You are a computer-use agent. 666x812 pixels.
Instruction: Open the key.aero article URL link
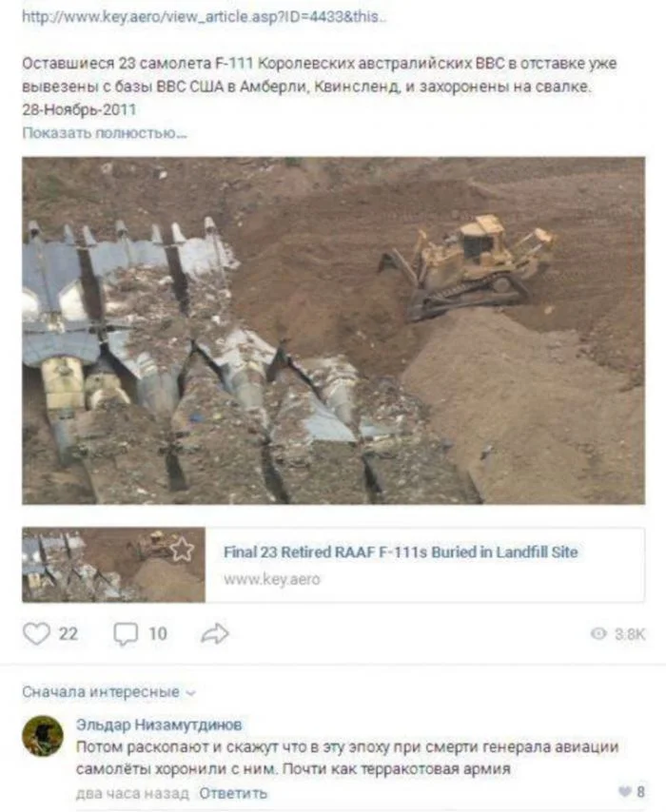pos(204,16)
